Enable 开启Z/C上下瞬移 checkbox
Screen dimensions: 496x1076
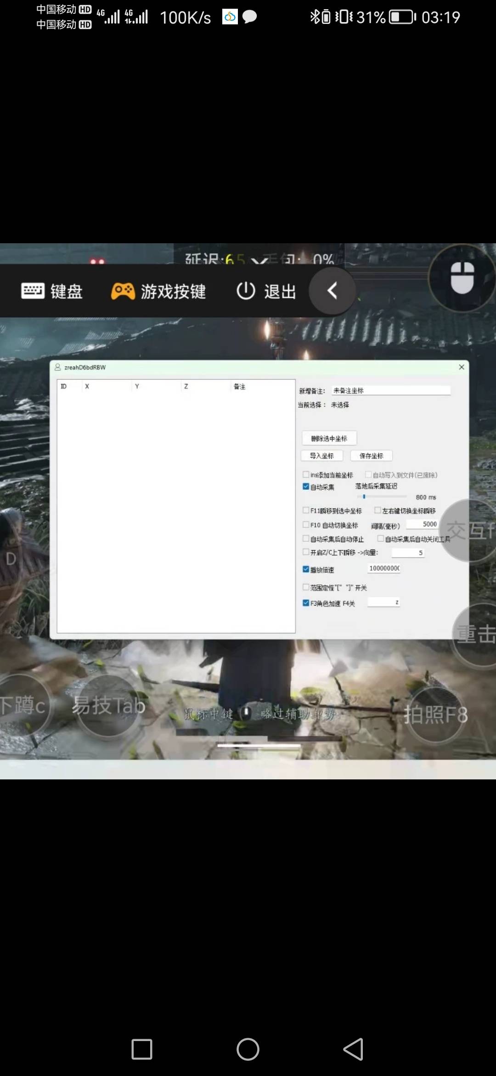click(306, 552)
